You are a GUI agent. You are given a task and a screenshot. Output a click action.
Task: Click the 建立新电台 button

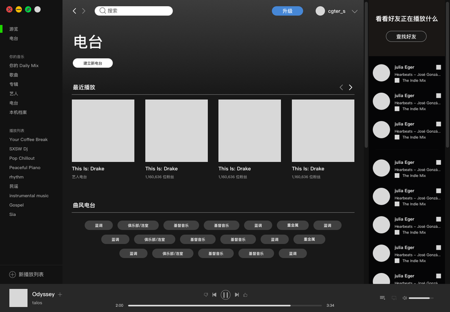(93, 63)
